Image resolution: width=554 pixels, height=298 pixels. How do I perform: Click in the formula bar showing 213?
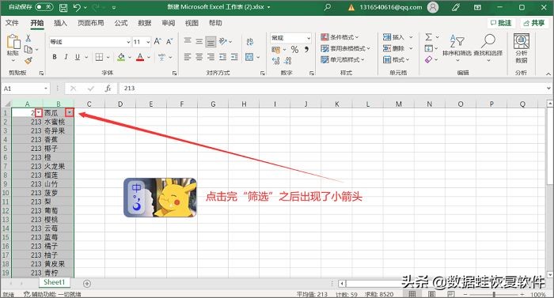coord(332,89)
